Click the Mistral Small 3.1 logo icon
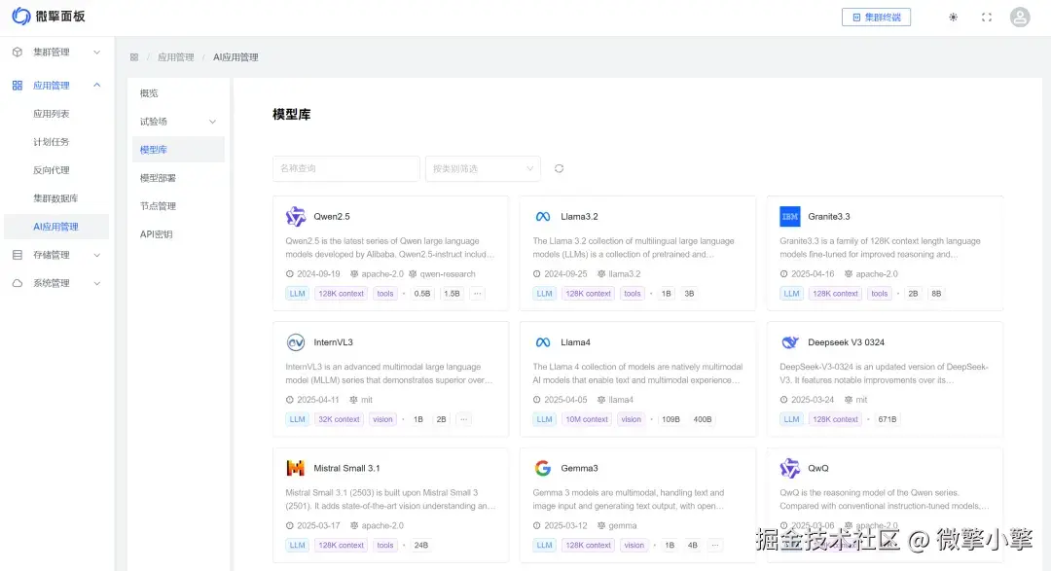Viewport: 1051px width, 571px height. (297, 468)
